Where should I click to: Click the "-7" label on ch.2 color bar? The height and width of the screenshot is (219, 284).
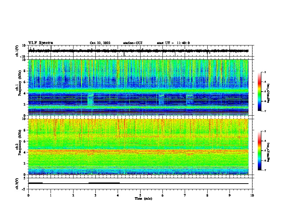pyautogui.click(x=265, y=170)
